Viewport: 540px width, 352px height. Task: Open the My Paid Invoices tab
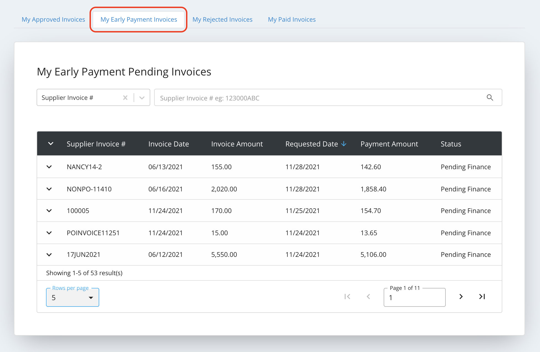pyautogui.click(x=292, y=19)
